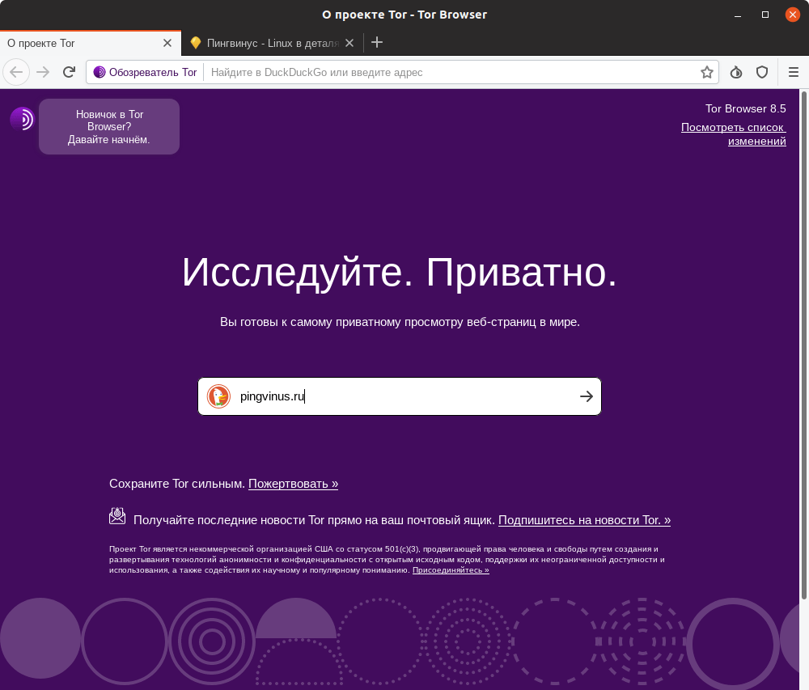Image resolution: width=809 pixels, height=690 pixels.
Task: Click the Новичок в Tor Browser onboarding bubble
Action: click(x=109, y=127)
